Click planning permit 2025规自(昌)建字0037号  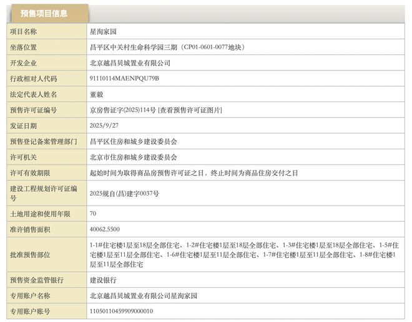coord(125,194)
